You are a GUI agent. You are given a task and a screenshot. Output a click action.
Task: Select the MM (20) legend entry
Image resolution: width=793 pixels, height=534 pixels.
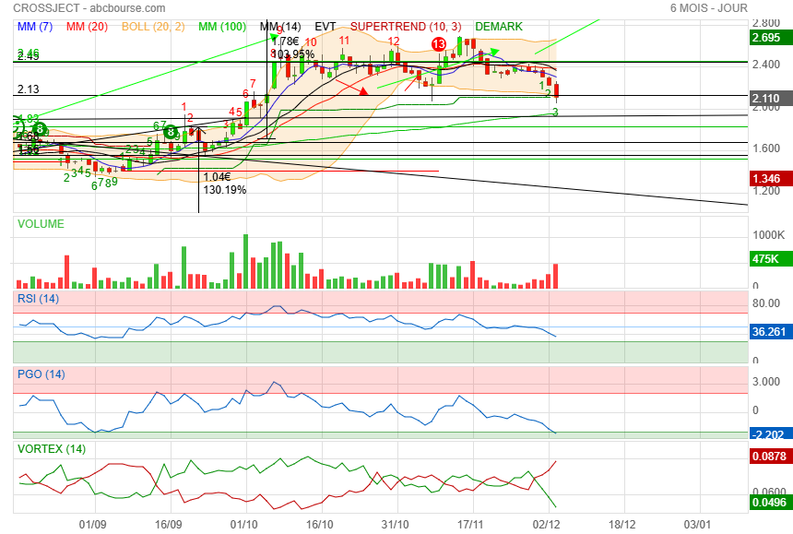click(87, 27)
